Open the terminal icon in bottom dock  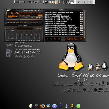(37, 106)
